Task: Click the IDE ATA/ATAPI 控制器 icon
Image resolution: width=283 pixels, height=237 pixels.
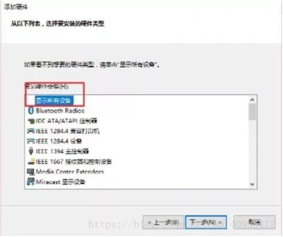Action: pyautogui.click(x=31, y=121)
